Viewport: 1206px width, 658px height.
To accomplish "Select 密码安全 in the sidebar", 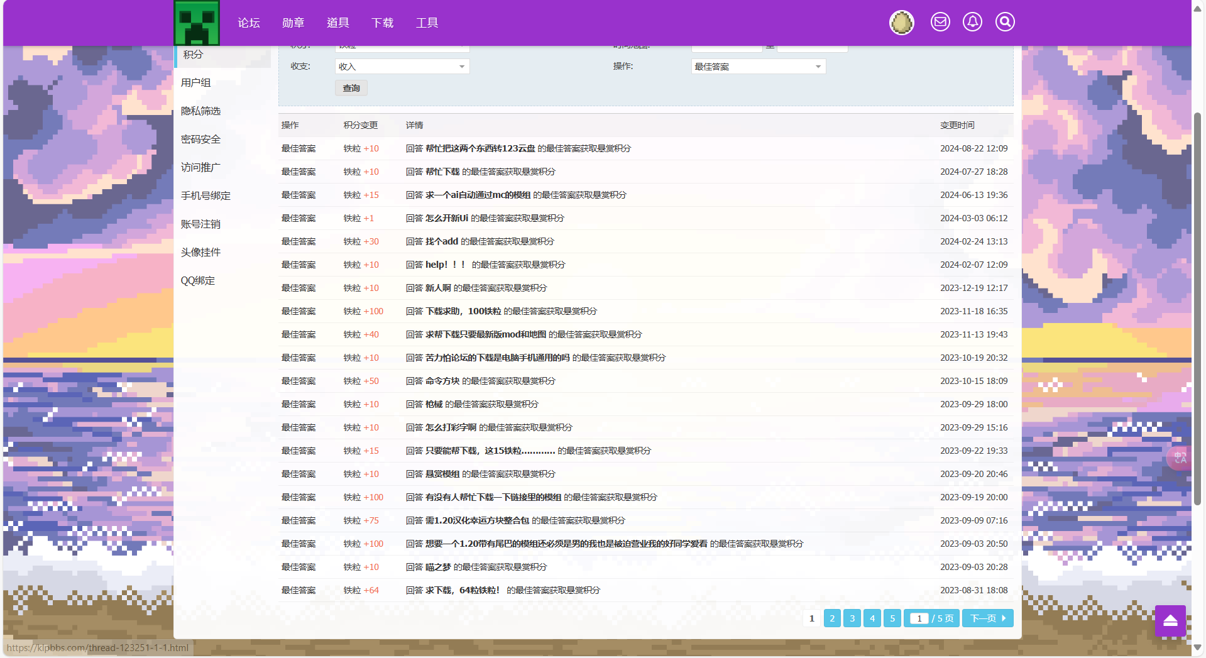I will pos(201,140).
